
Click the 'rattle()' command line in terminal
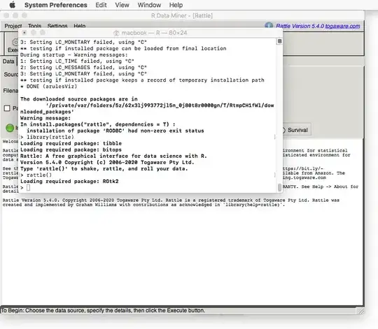(36, 175)
